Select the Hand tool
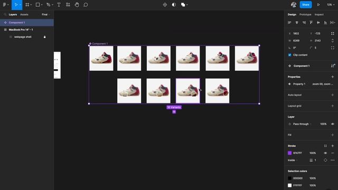This screenshot has height=190, width=338. pyautogui.click(x=77, y=5)
